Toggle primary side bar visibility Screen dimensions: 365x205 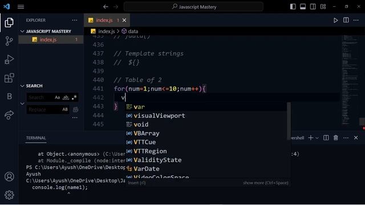[293, 7]
